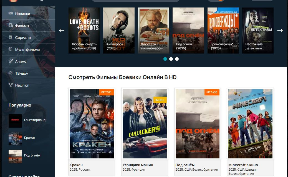Screen dimensions: 288x177
Task: Click the Фильмы camera icon
Action: [x=11, y=25]
